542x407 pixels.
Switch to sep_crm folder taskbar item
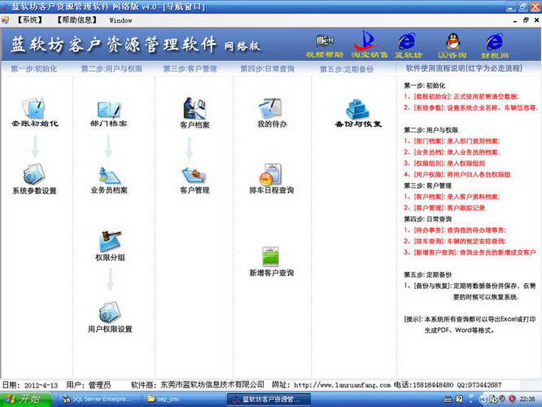[x=183, y=399]
